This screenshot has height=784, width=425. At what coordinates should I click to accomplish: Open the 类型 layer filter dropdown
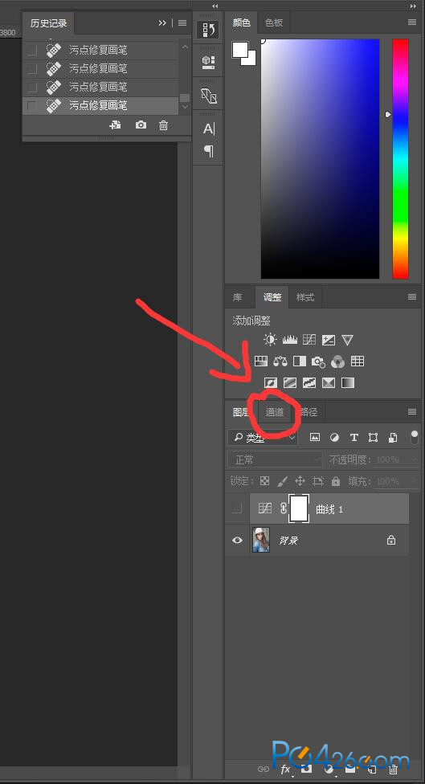tap(263, 438)
